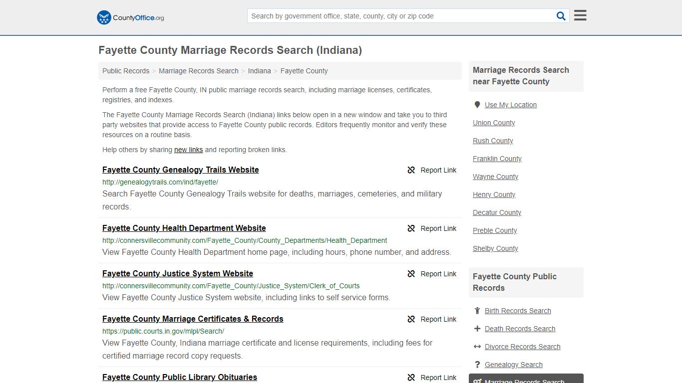This screenshot has width=682, height=383.
Task: Open Henry County link
Action: coord(494,194)
